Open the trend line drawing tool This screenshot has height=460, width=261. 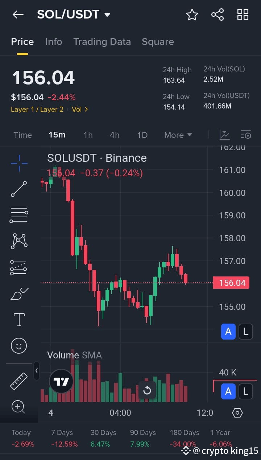tap(18, 189)
